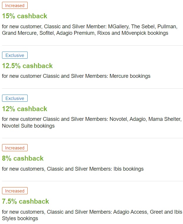Click the Exclusive badge above 12.5% cashback
The width and height of the screenshot is (183, 224).
coord(15,55)
